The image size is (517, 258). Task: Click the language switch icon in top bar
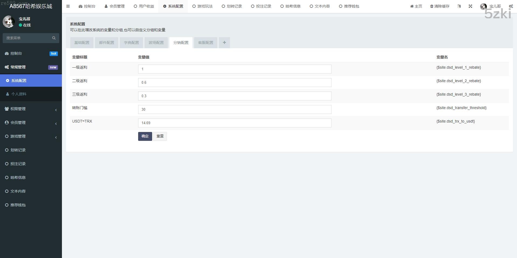[459, 6]
